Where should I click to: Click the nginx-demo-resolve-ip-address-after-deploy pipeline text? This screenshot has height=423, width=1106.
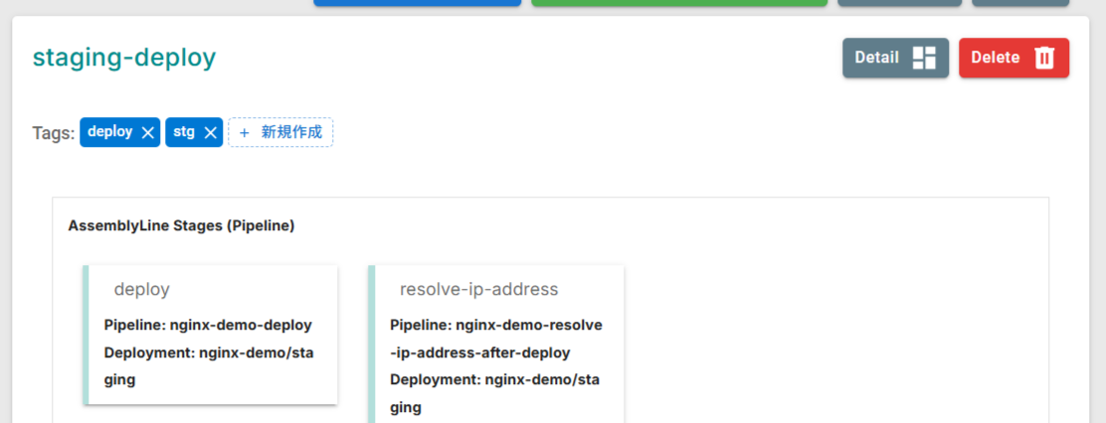coord(495,339)
